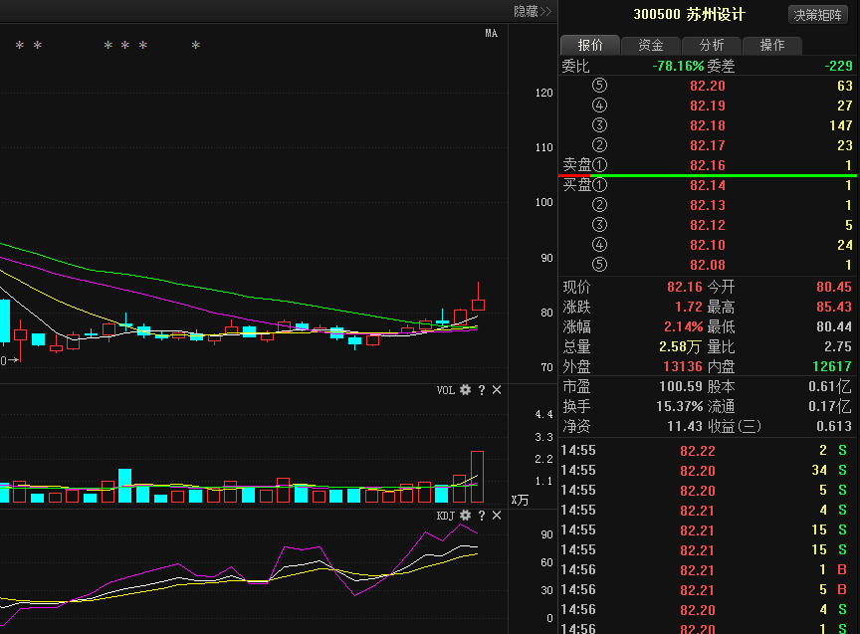The image size is (860, 634).
Task: Click 总量 value 2.58万
Action: 680,346
